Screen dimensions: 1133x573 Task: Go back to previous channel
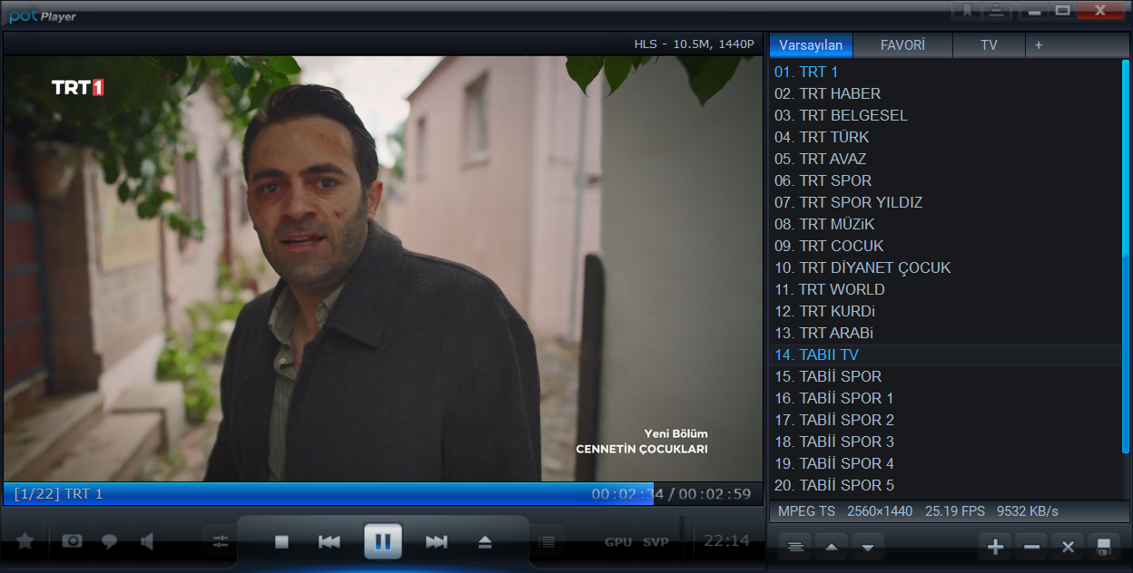tap(329, 542)
